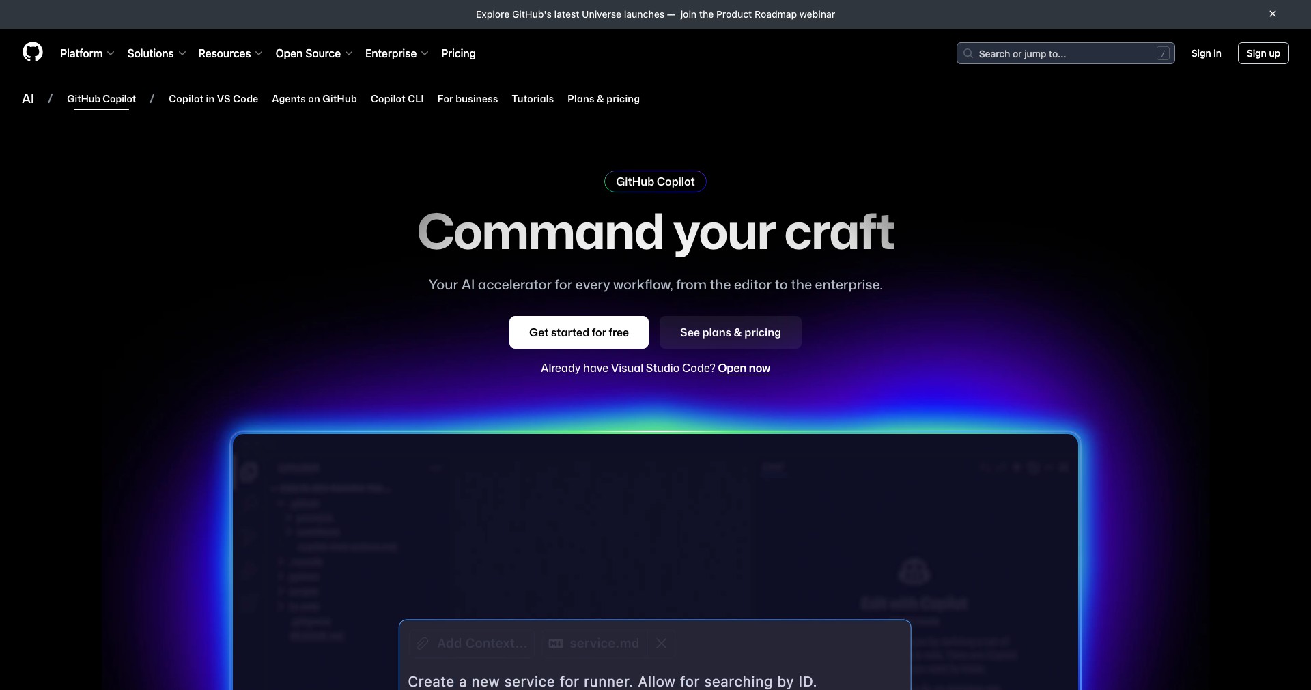Go to the AI breadcrumb
1311x690 pixels.
pos(28,99)
